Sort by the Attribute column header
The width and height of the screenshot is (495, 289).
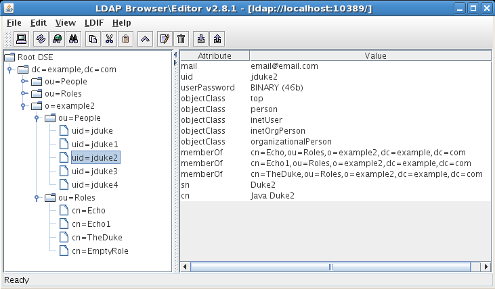(x=215, y=55)
